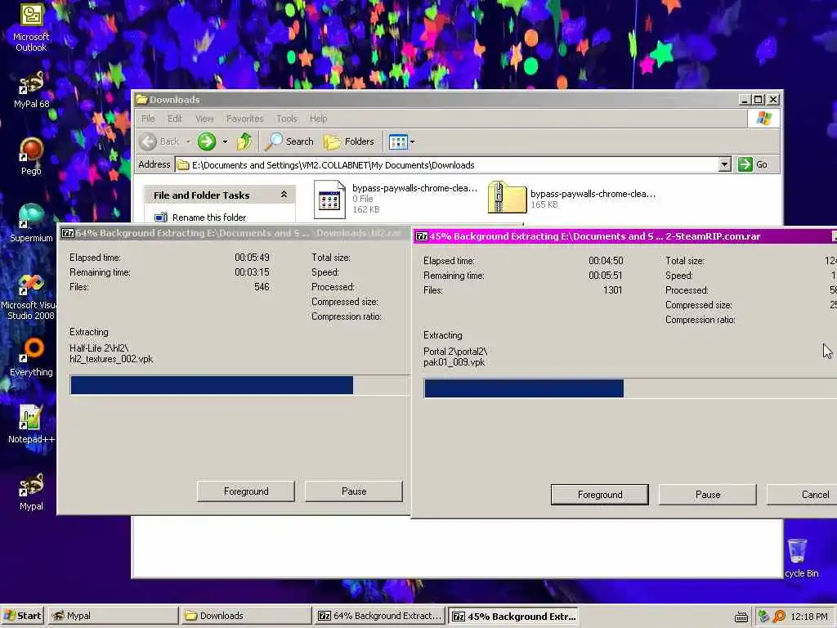Select the Recycle Bin icon
Viewport: 837px width, 628px height.
coord(801,558)
